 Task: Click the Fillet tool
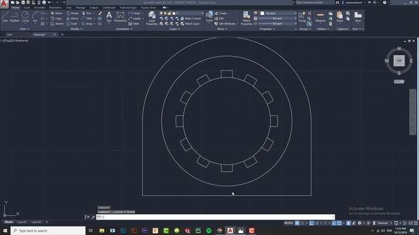(x=87, y=18)
